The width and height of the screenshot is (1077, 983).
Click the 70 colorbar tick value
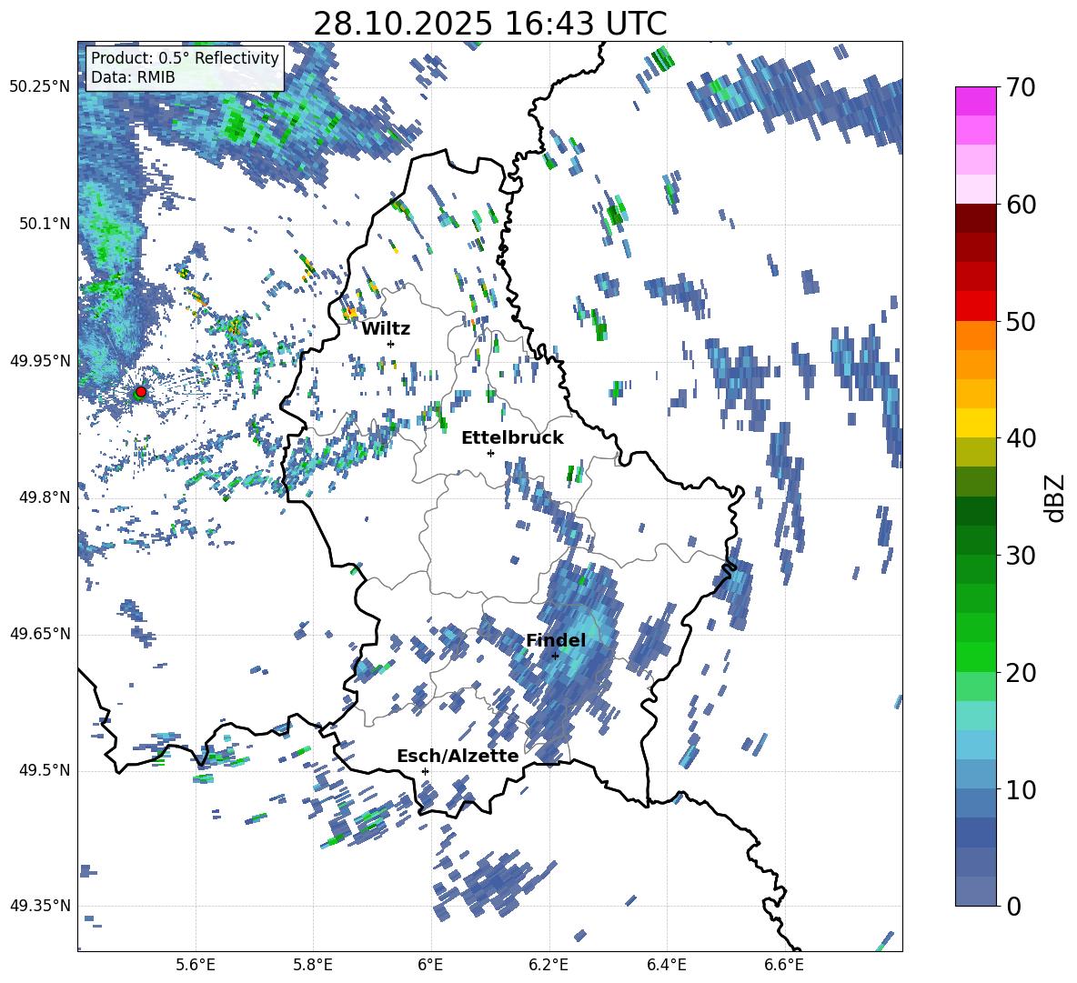click(x=1021, y=88)
